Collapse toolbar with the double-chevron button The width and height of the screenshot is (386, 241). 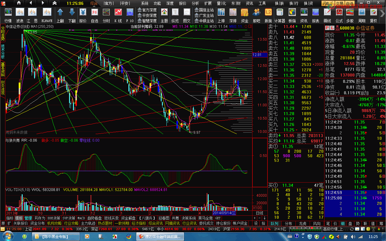click(x=54, y=3)
